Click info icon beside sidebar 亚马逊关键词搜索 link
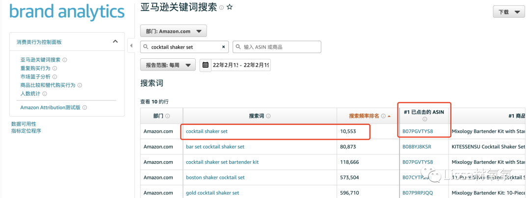The image size is (530, 198). click(65, 60)
